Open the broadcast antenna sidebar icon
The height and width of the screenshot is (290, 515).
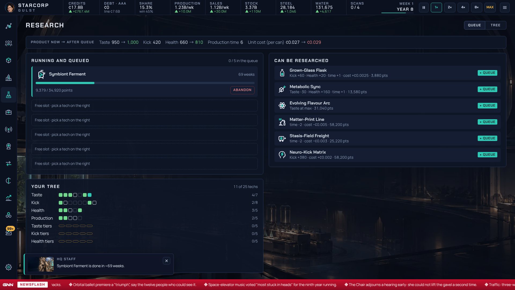click(x=9, y=129)
